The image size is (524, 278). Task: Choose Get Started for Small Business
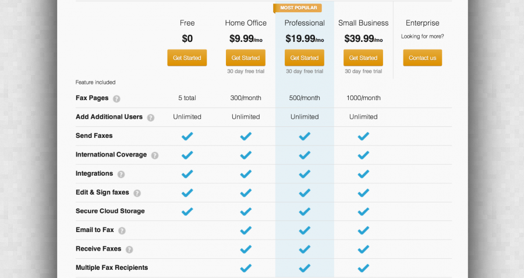[x=363, y=58]
